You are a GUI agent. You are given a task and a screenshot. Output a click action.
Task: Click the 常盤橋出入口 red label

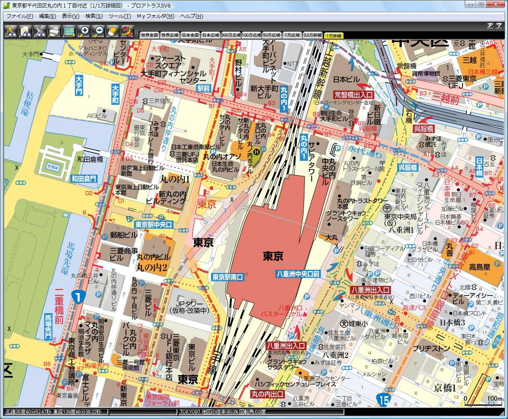tap(354, 95)
